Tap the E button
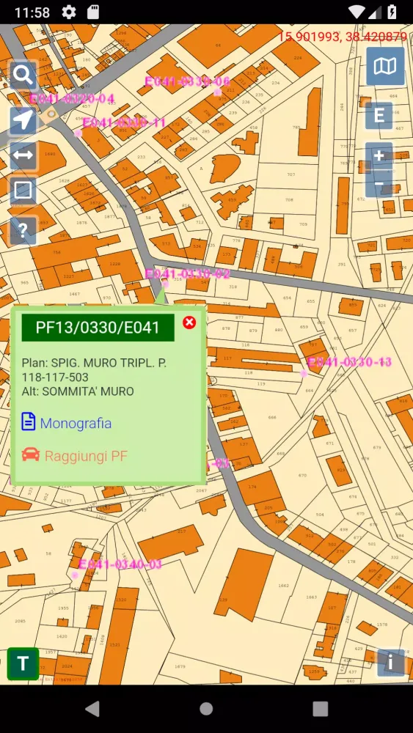The image size is (413, 733). pos(379,115)
